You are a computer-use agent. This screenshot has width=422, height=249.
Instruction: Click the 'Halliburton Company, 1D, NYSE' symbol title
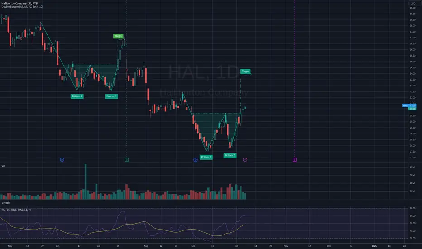coord(20,3)
